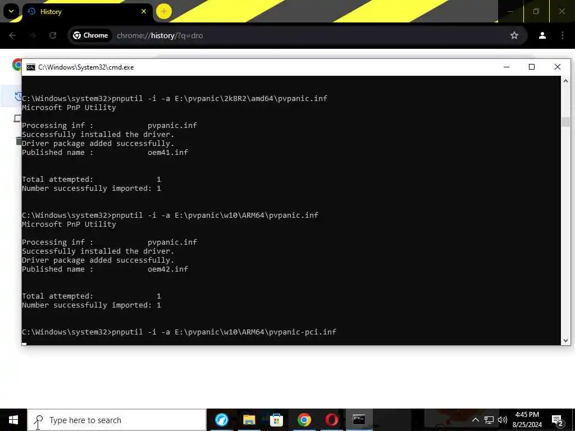
Task: Open Microsoft Store from taskbar
Action: click(x=276, y=420)
